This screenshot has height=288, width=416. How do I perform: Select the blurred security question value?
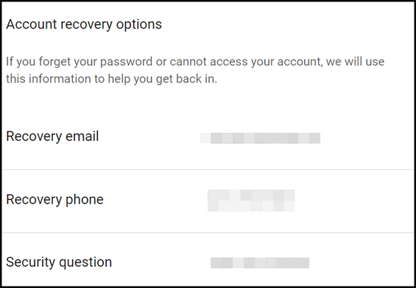click(260, 263)
